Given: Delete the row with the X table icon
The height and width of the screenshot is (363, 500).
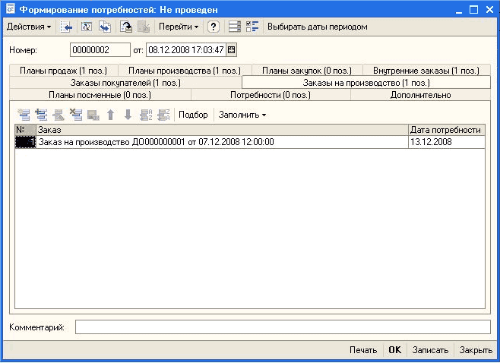Looking at the screenshot, I should (x=76, y=115).
